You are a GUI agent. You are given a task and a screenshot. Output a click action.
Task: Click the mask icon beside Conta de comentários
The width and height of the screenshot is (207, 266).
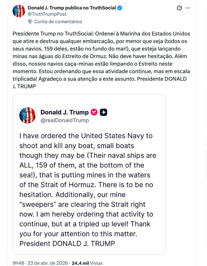click(30, 22)
